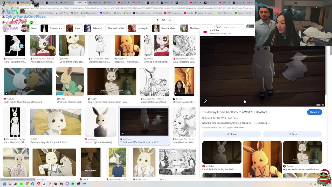
Task: Open 'Haru (Beastars)' Heroes Wiki thumbnail
Action: [x=15, y=122]
